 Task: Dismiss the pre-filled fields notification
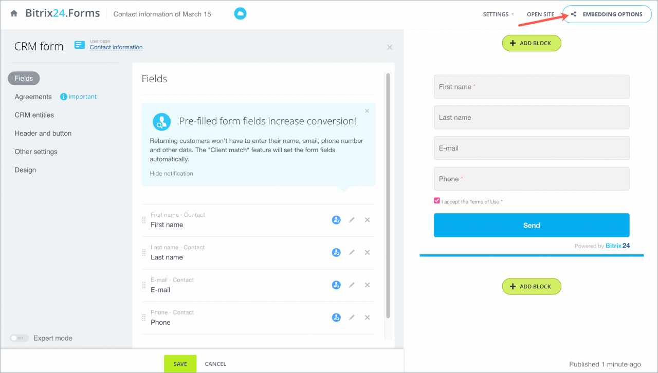coord(367,110)
